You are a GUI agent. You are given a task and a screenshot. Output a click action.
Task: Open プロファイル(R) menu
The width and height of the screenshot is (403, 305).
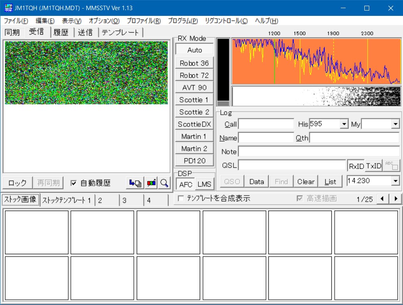[144, 21]
